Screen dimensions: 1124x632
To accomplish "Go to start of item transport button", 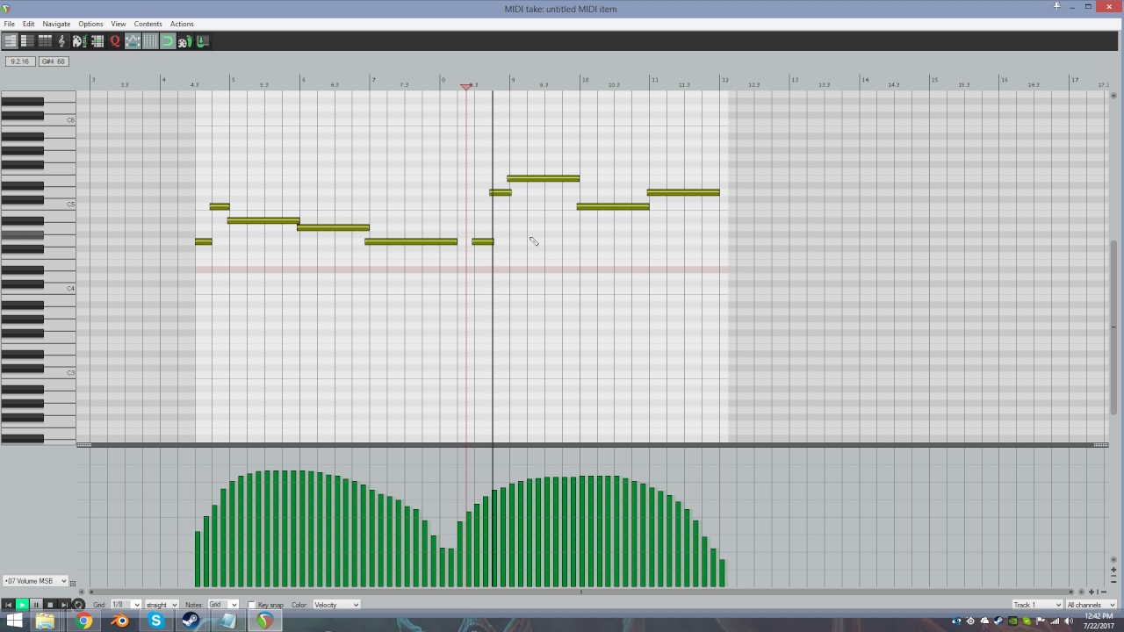I will 8,605.
